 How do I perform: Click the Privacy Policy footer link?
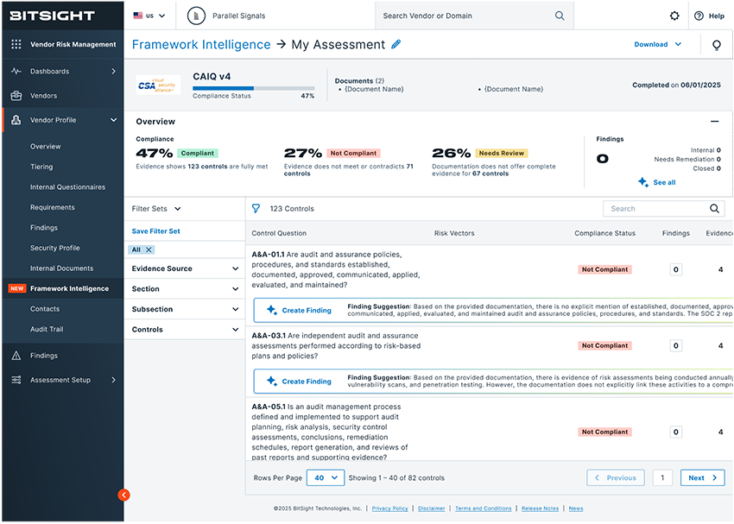pos(390,508)
